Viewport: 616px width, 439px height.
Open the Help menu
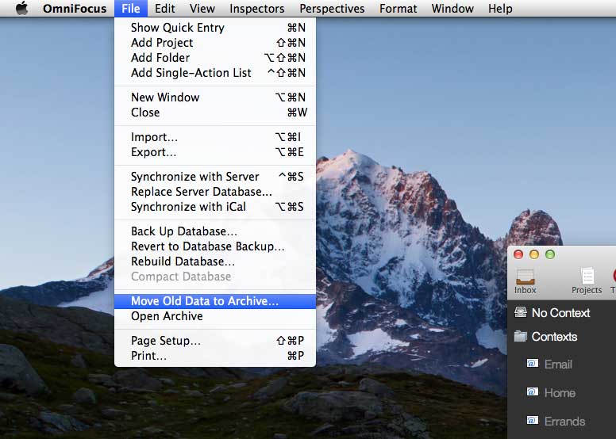pyautogui.click(x=500, y=8)
